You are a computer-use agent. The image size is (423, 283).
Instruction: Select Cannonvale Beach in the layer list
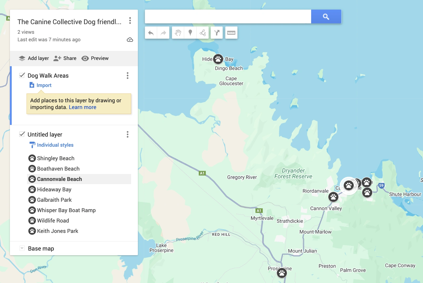(79, 179)
